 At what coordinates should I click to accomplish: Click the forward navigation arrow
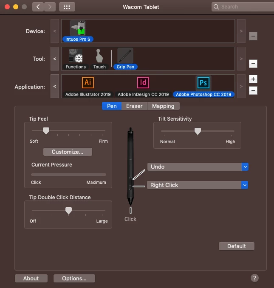[x=50, y=7]
